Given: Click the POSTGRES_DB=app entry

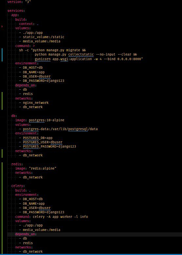Looking at the screenshot, I should [x=38, y=138].
